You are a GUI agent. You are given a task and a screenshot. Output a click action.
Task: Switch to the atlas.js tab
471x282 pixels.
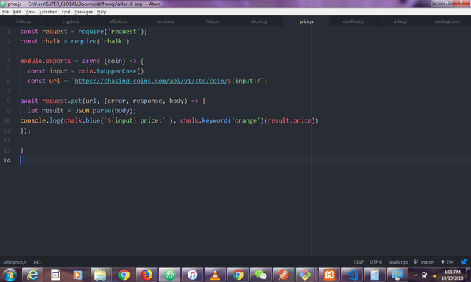tap(400, 21)
